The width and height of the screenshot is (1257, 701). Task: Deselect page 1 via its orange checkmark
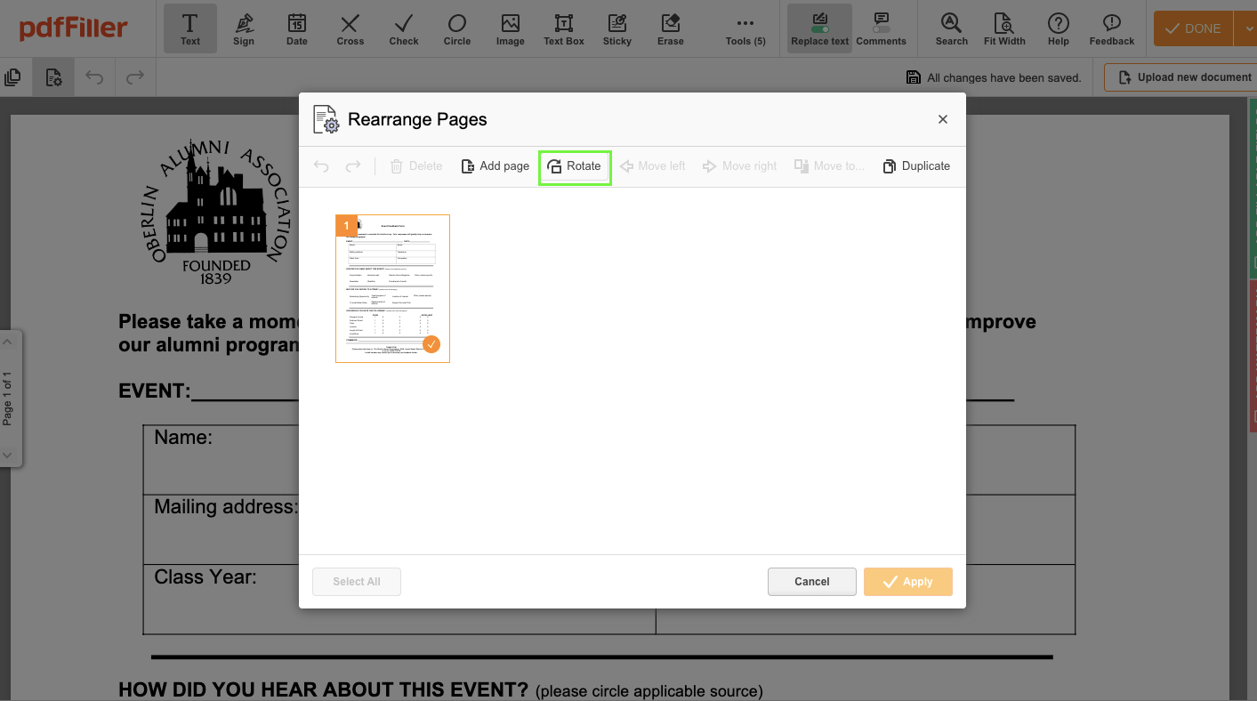(x=431, y=343)
